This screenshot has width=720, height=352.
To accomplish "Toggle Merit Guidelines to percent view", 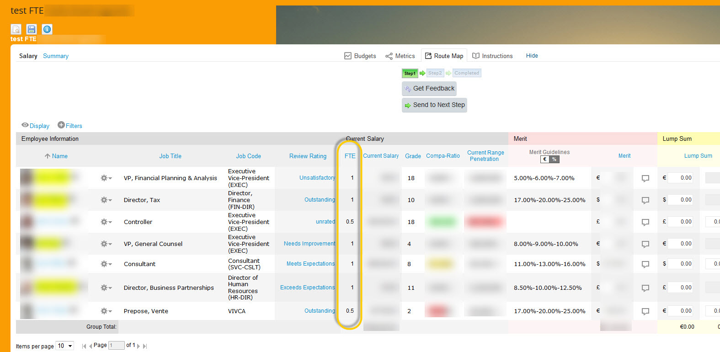I will (x=554, y=160).
